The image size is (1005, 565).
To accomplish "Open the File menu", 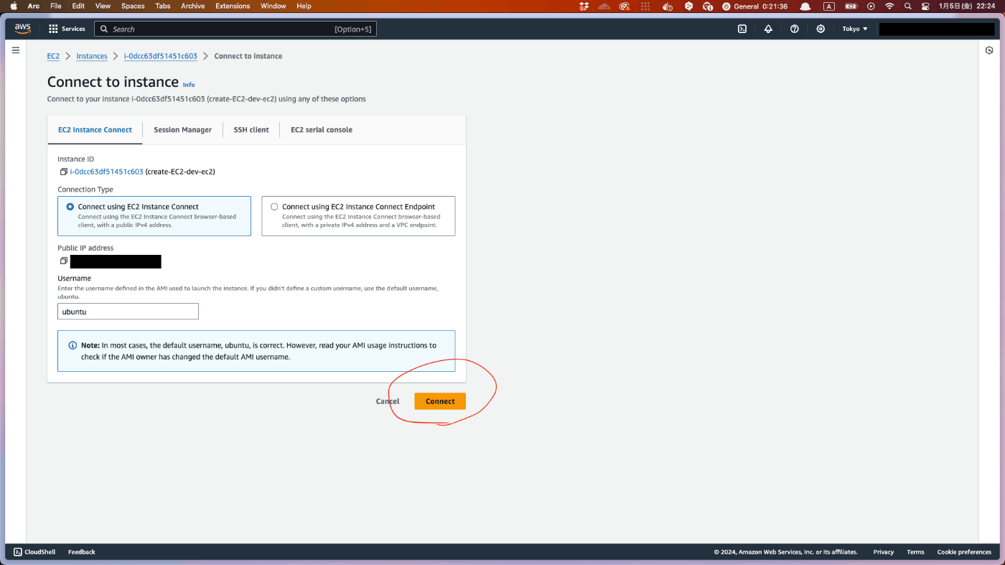I will (x=56, y=6).
